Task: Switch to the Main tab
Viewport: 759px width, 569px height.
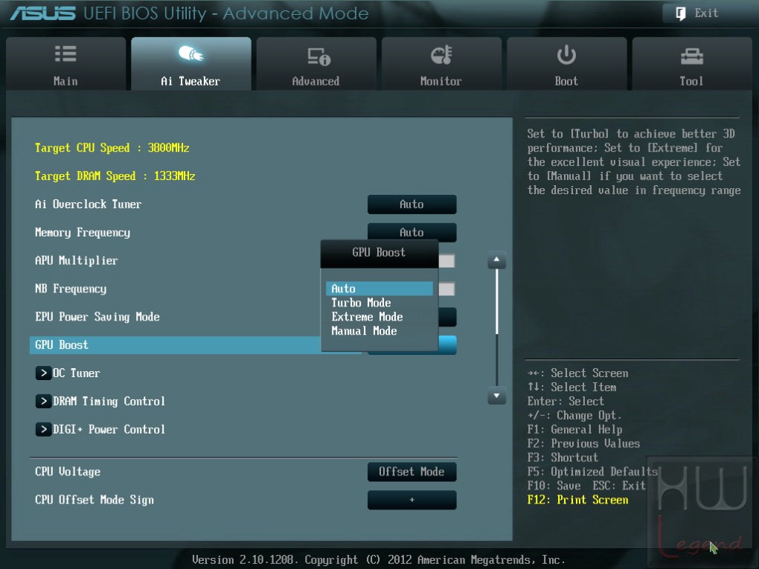Action: pyautogui.click(x=65, y=63)
